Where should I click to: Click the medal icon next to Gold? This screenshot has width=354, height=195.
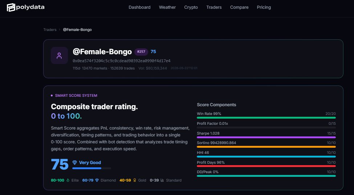135,180
